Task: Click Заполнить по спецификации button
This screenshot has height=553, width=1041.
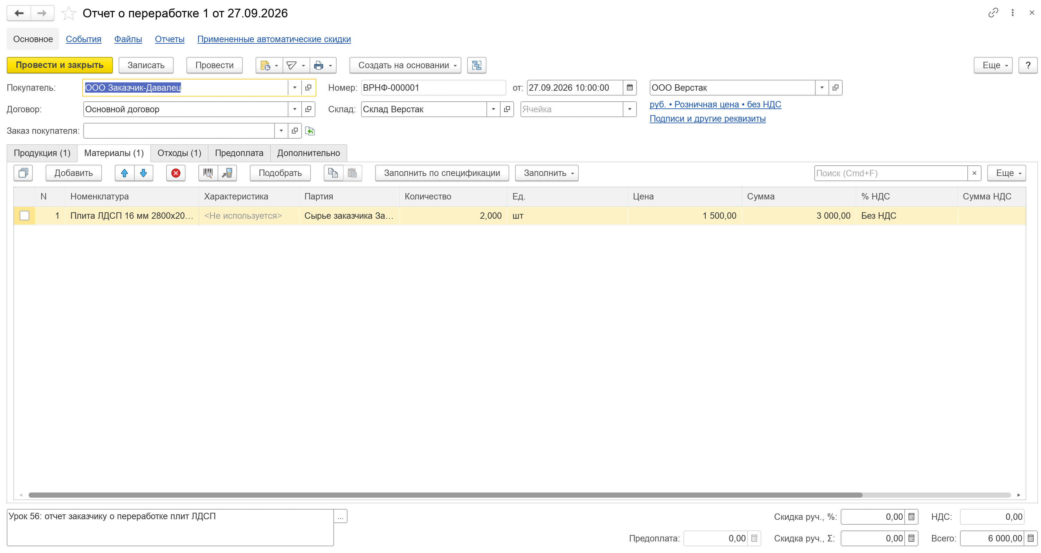Action: (x=442, y=173)
